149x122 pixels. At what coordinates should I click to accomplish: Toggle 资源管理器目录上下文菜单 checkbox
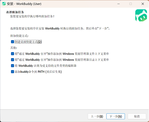tap(12, 60)
